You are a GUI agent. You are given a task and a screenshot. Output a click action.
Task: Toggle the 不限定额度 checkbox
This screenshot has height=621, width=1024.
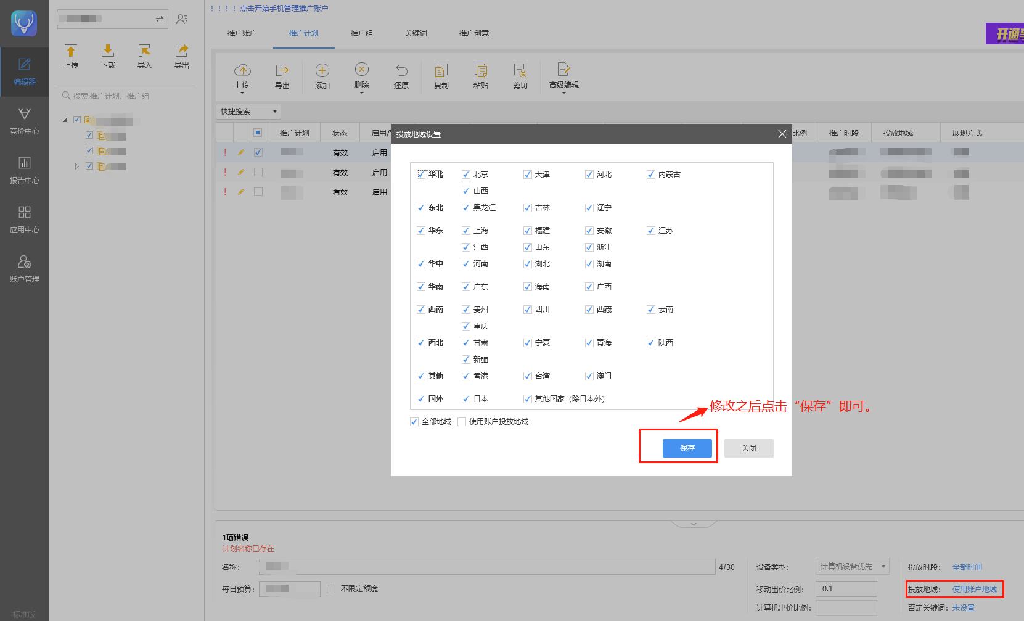[331, 589]
